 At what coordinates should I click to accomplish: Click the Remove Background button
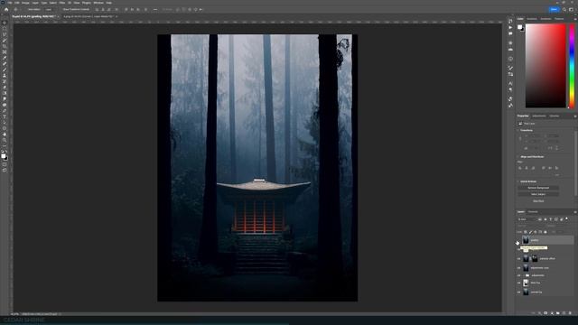coord(538,188)
